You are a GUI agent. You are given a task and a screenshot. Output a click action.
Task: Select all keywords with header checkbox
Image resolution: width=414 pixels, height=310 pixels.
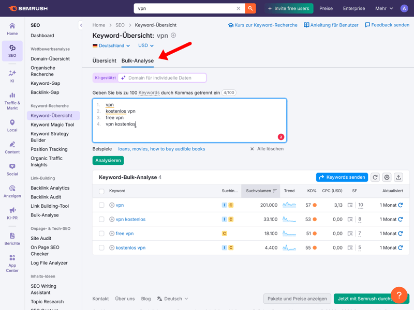(101, 191)
